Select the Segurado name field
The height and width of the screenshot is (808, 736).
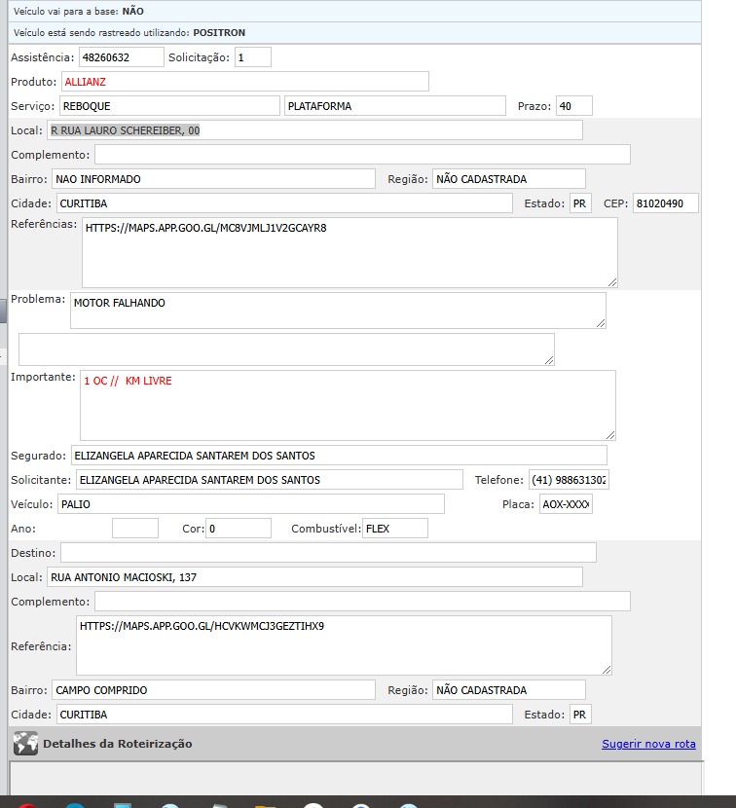coord(338,456)
